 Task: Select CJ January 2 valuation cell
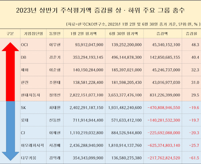click(x=84, y=133)
